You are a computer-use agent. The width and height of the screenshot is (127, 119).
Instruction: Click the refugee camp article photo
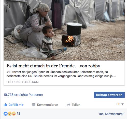tap(64, 30)
